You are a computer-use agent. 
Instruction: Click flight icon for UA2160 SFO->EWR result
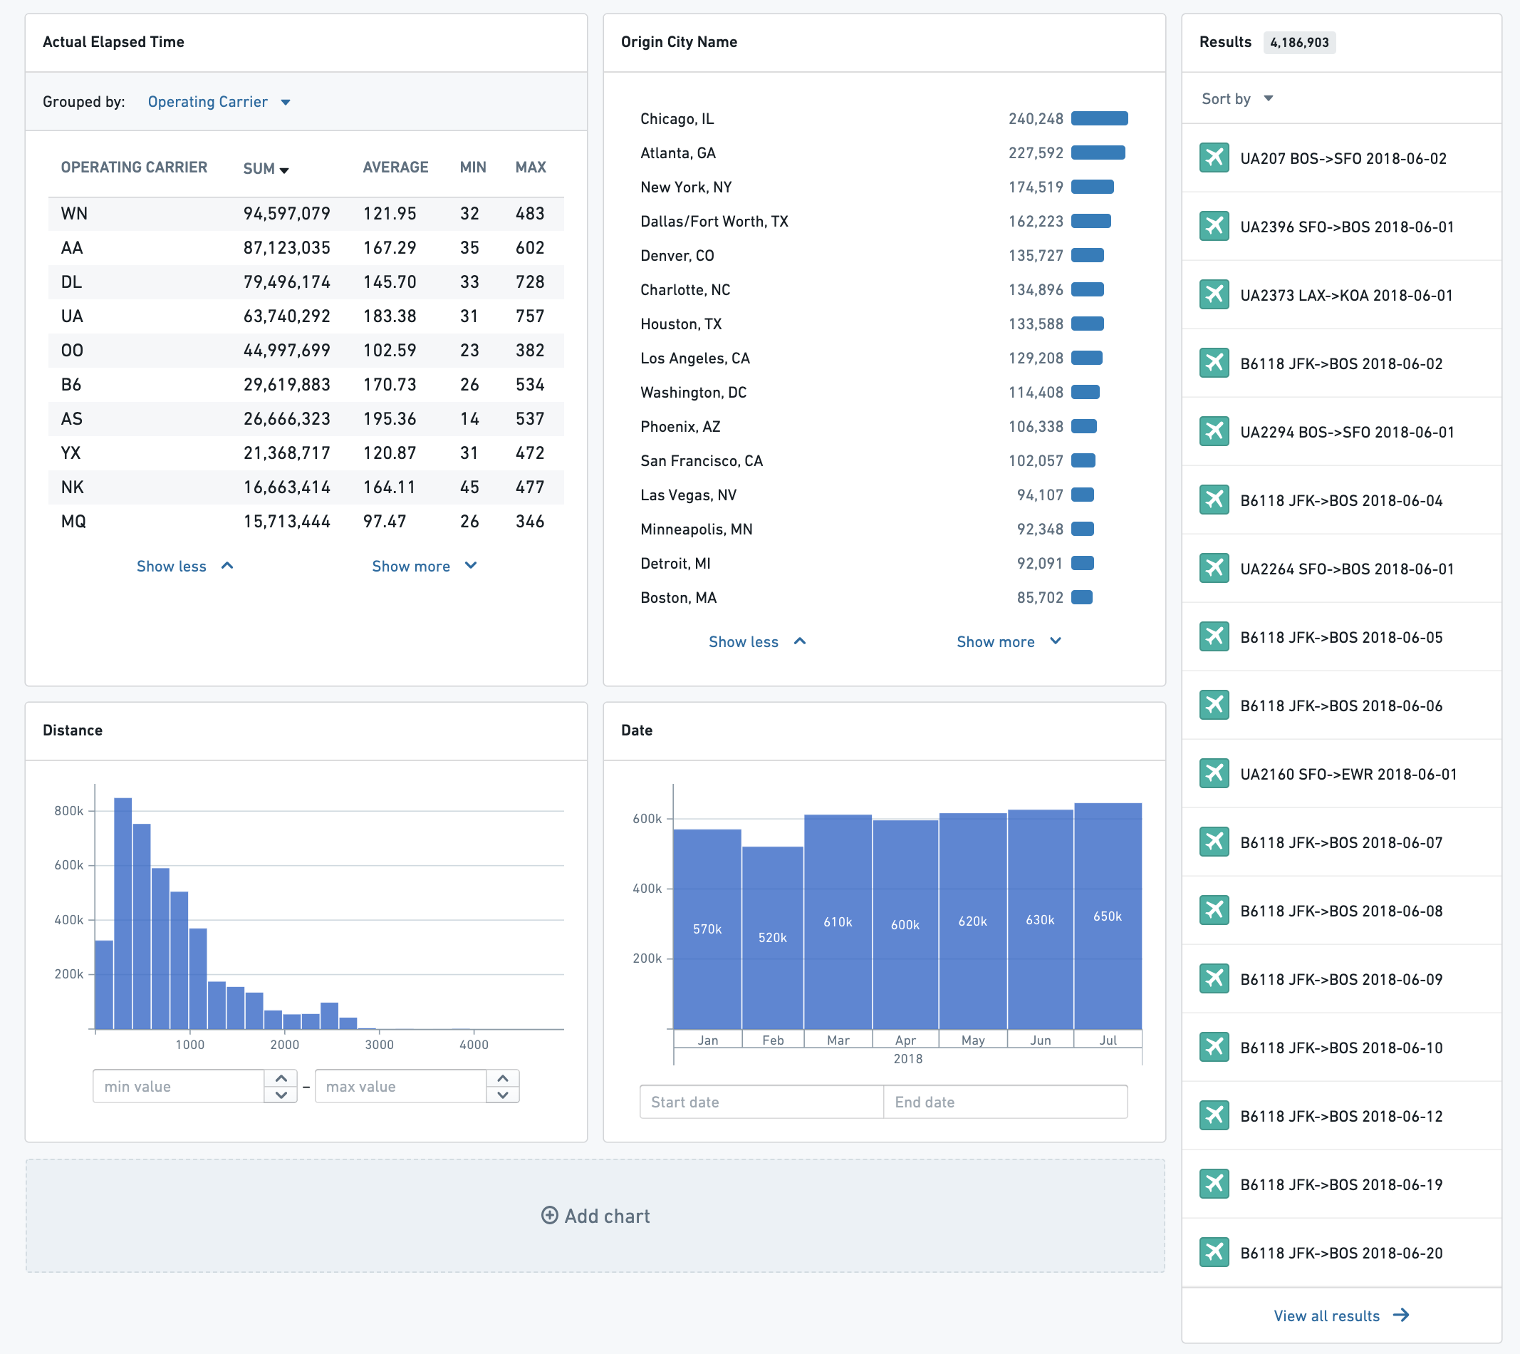[x=1214, y=774]
